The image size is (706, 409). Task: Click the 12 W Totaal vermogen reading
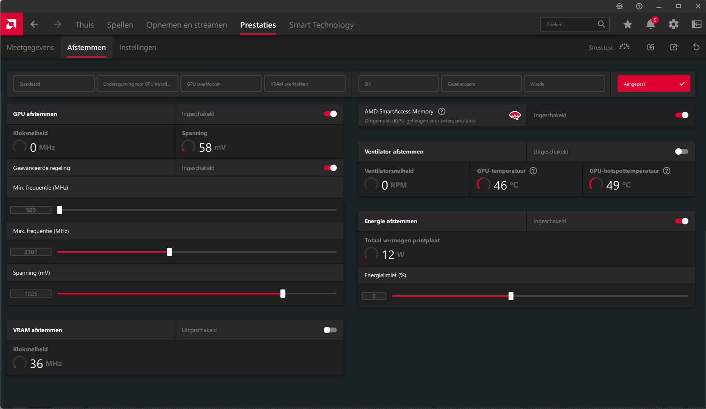[x=393, y=255]
